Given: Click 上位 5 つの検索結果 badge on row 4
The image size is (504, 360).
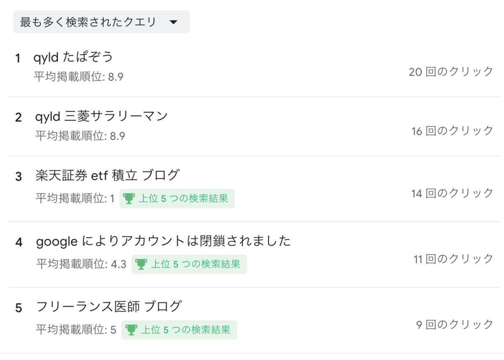Looking at the screenshot, I should pyautogui.click(x=189, y=264).
